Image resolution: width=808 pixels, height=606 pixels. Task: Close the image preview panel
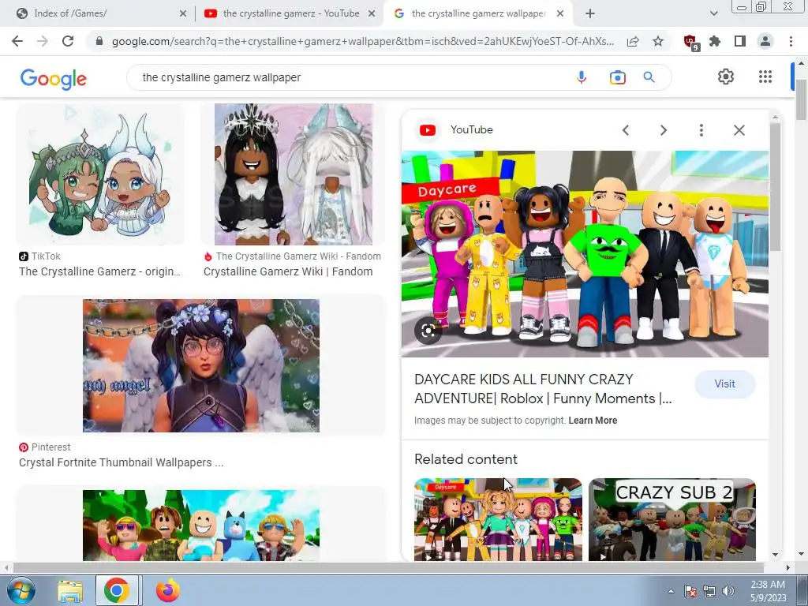tap(739, 130)
